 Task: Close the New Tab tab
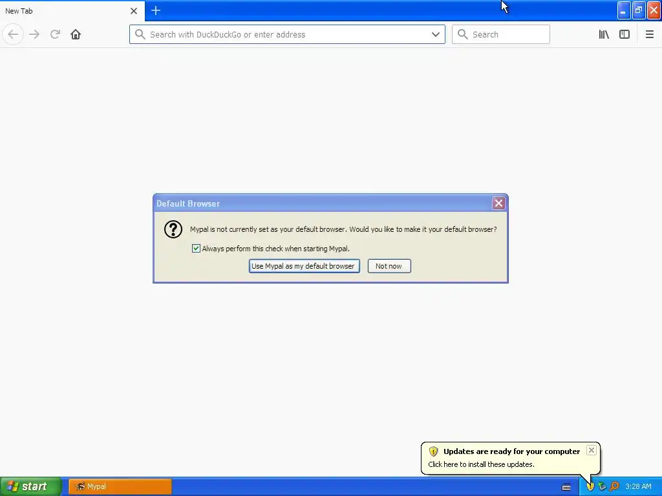(134, 11)
